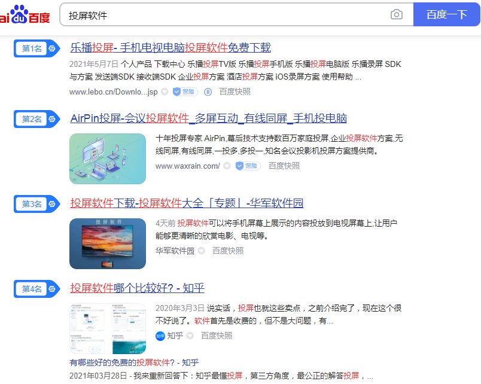The width and height of the screenshot is (481, 384).
Task: Open 百度快照 for 华军软件园 result
Action: [228, 251]
